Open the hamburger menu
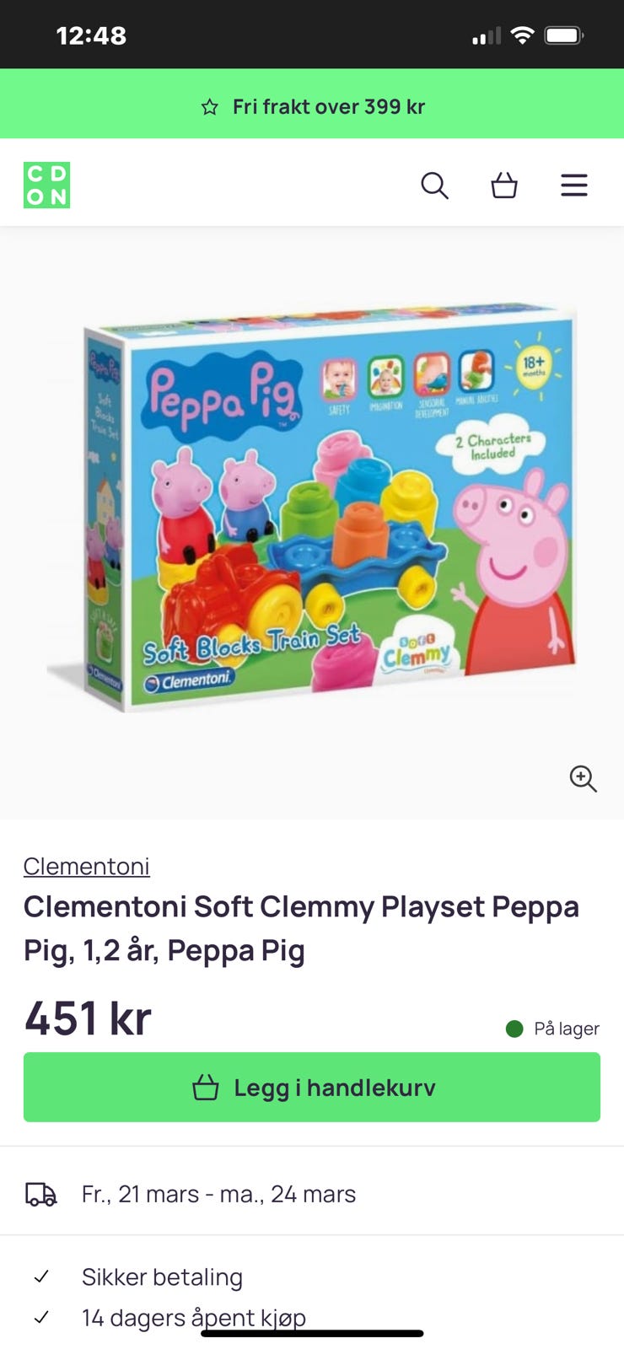 [x=574, y=185]
